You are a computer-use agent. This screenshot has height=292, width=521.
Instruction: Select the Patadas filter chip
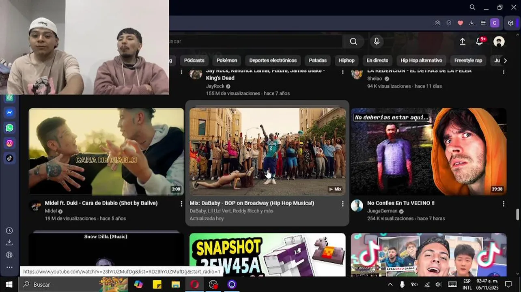[318, 60]
